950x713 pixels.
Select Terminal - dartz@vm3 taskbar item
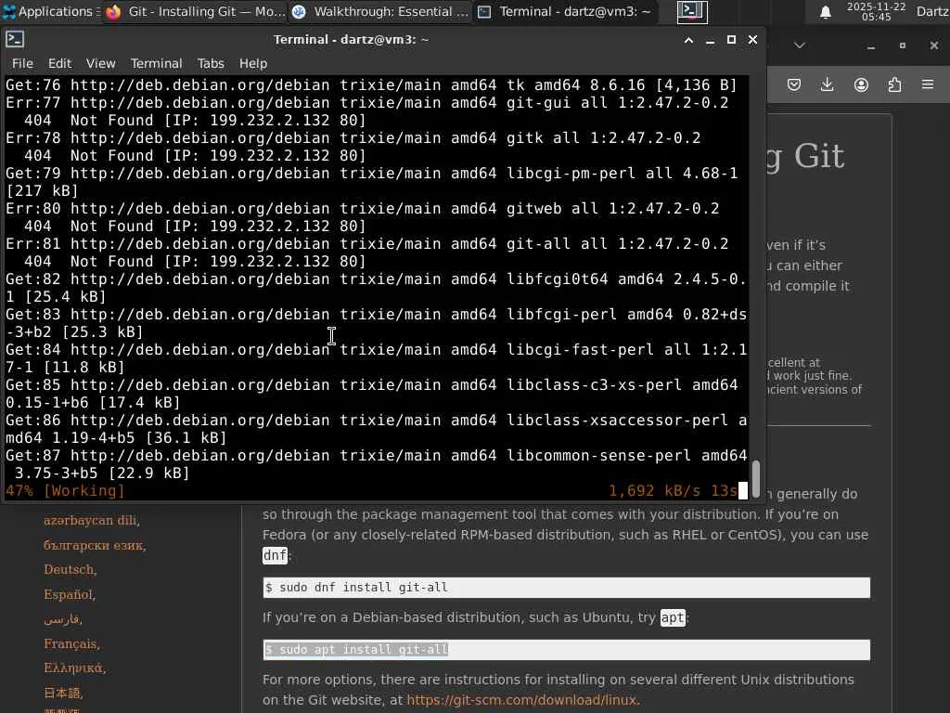[564, 11]
